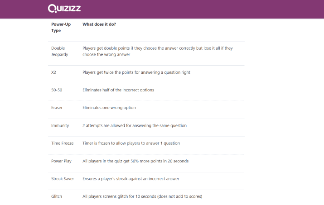Click the Glitch power-up label

tap(57, 196)
